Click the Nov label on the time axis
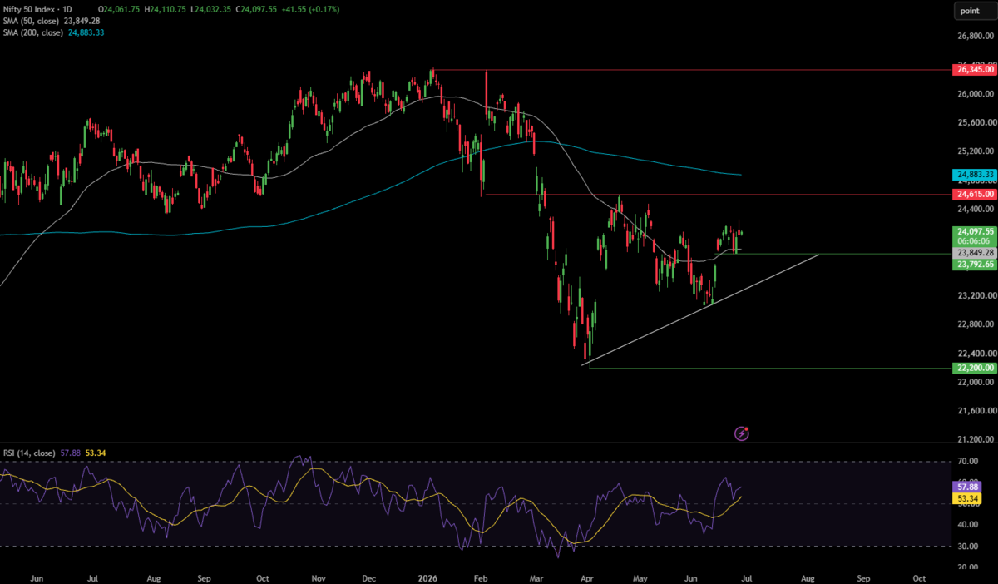998x584 pixels. click(x=318, y=577)
